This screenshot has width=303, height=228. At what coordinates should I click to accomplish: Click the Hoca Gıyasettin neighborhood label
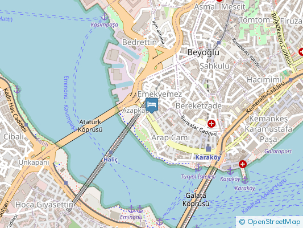pyautogui.click(x=44, y=205)
